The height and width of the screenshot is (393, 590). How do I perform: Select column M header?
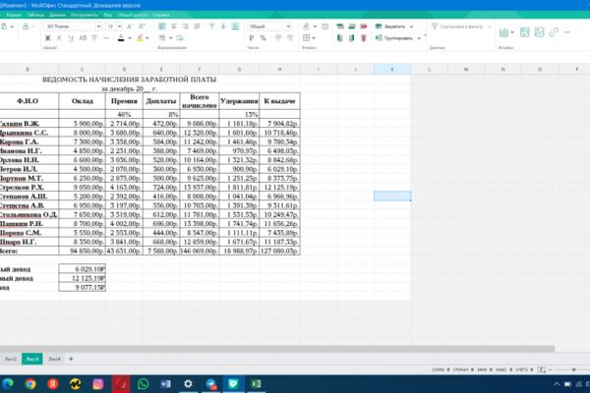point(466,69)
